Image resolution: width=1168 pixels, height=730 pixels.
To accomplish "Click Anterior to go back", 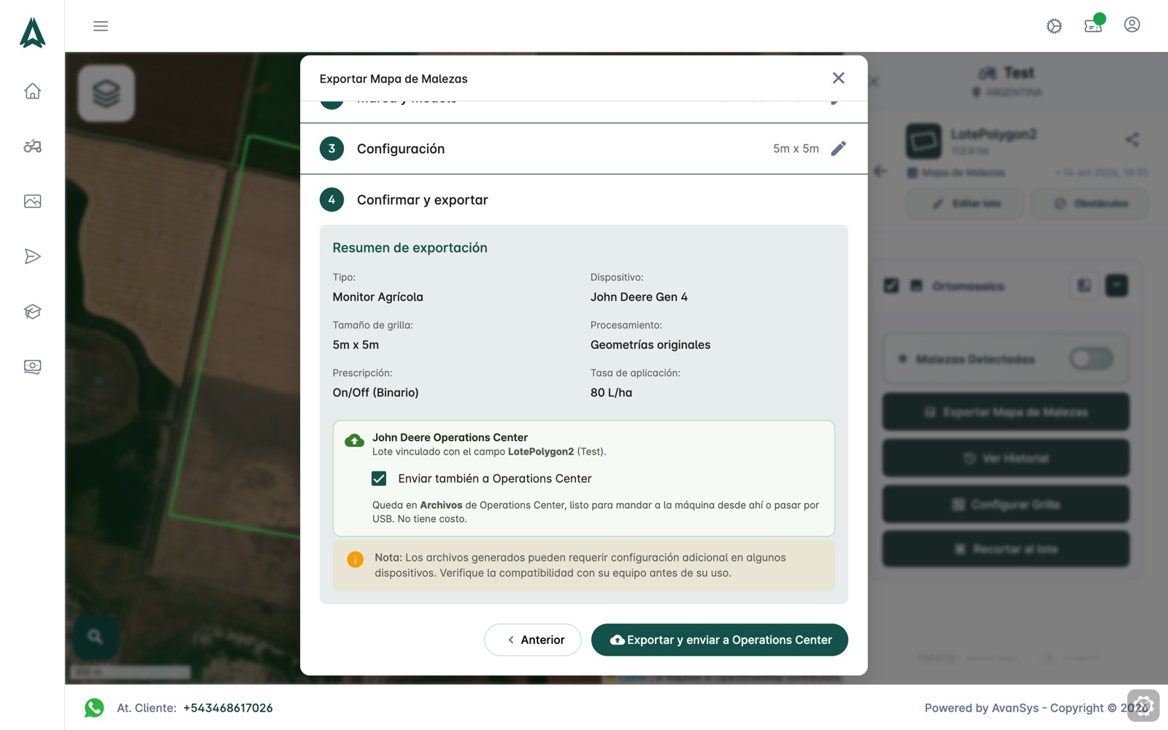I will [x=533, y=640].
